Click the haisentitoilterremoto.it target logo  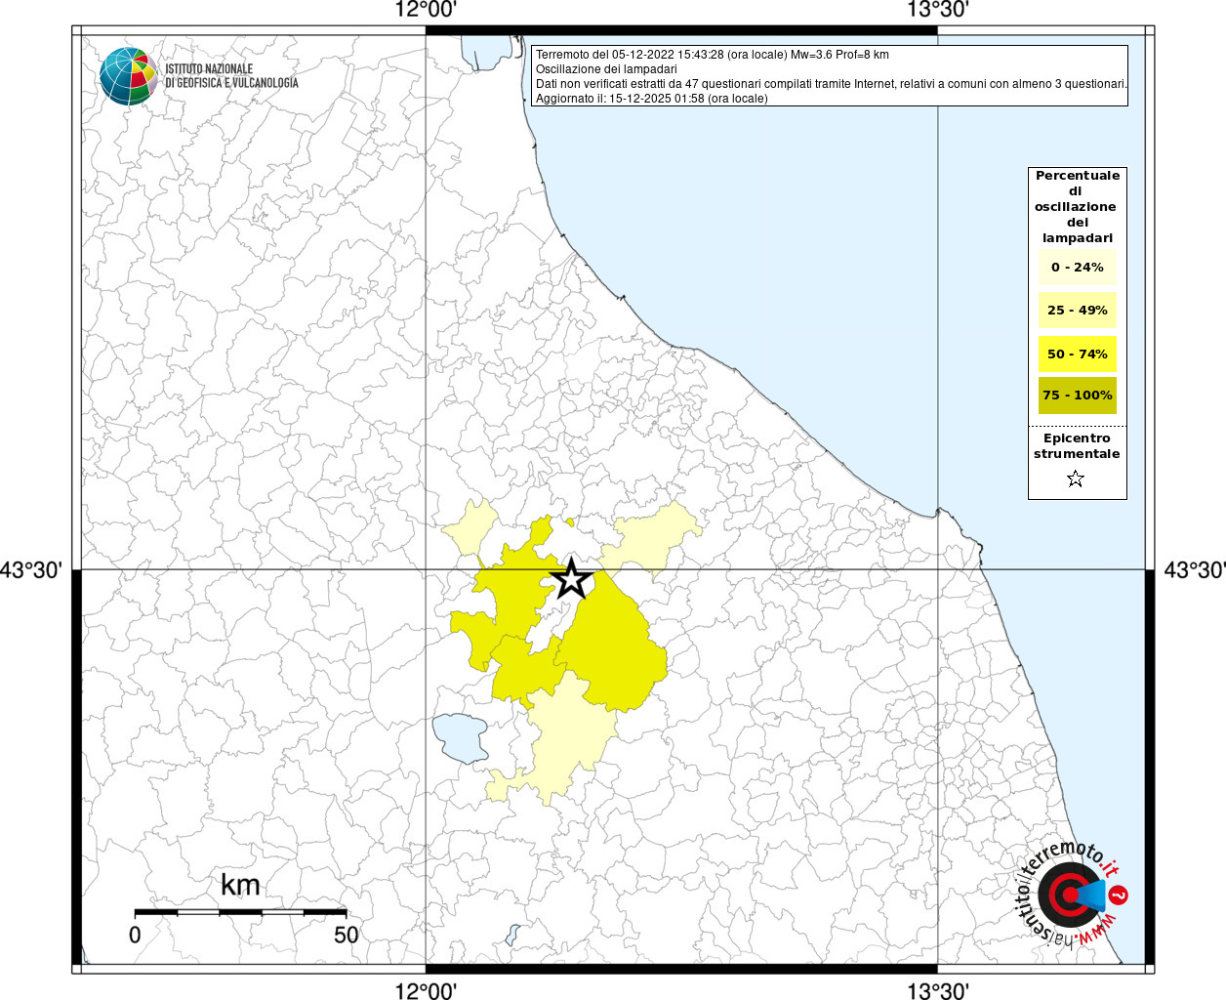(x=1071, y=895)
